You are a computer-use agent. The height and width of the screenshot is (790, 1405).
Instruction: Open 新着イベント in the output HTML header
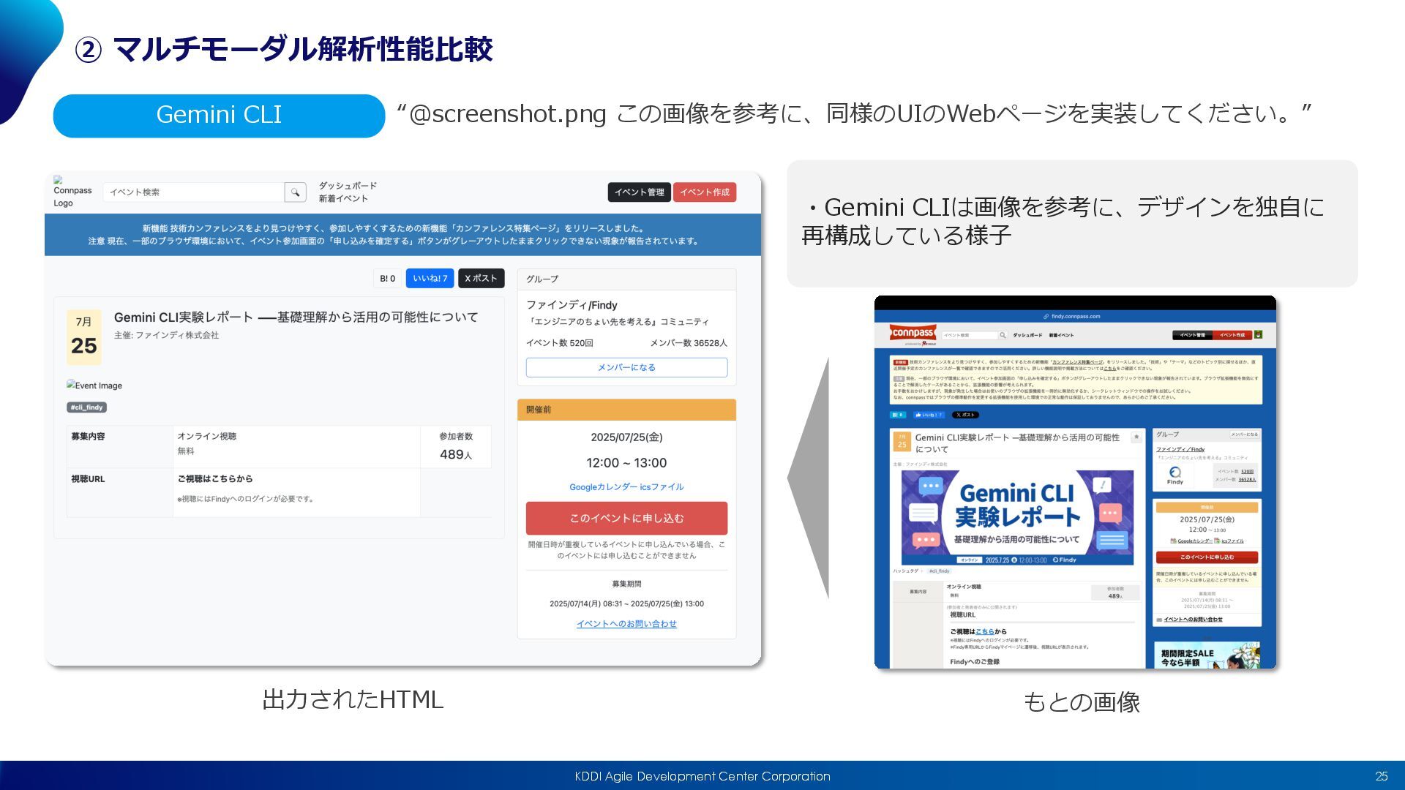click(343, 199)
